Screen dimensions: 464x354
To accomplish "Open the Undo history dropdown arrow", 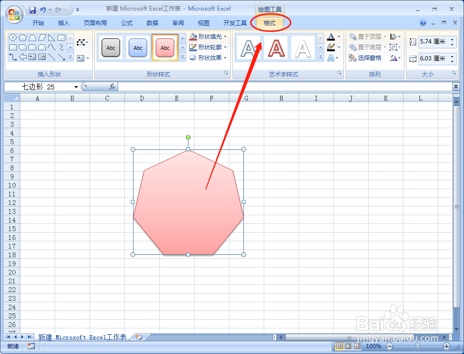I will [50, 10].
